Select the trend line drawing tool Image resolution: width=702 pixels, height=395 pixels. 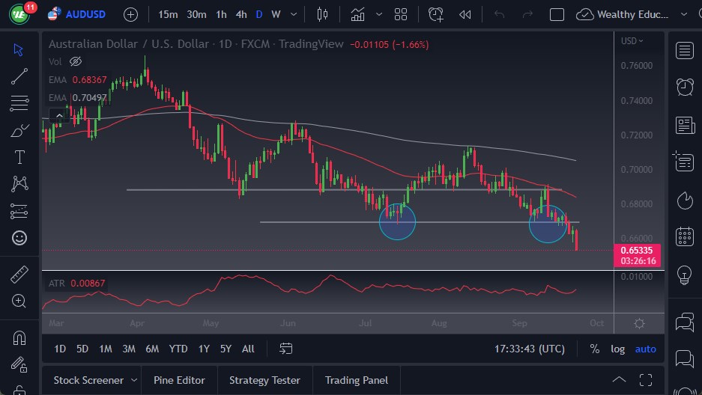coord(19,76)
